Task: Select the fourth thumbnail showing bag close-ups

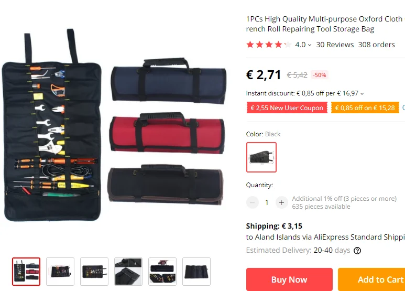Action: (128, 272)
